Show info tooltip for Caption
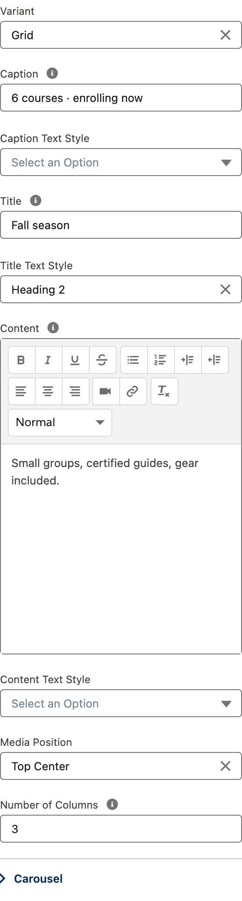The width and height of the screenshot is (242, 901). (52, 73)
